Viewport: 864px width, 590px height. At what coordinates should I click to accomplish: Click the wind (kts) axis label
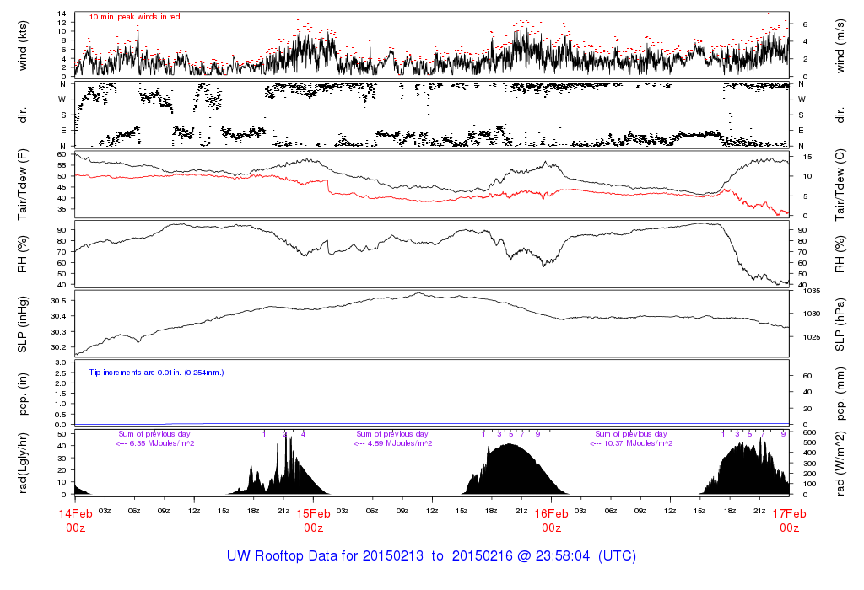pyautogui.click(x=23, y=44)
